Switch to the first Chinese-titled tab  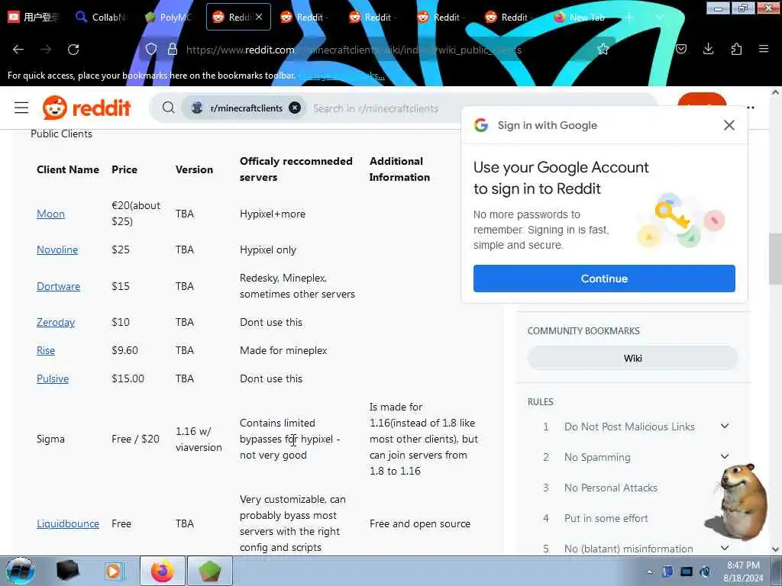point(34,17)
